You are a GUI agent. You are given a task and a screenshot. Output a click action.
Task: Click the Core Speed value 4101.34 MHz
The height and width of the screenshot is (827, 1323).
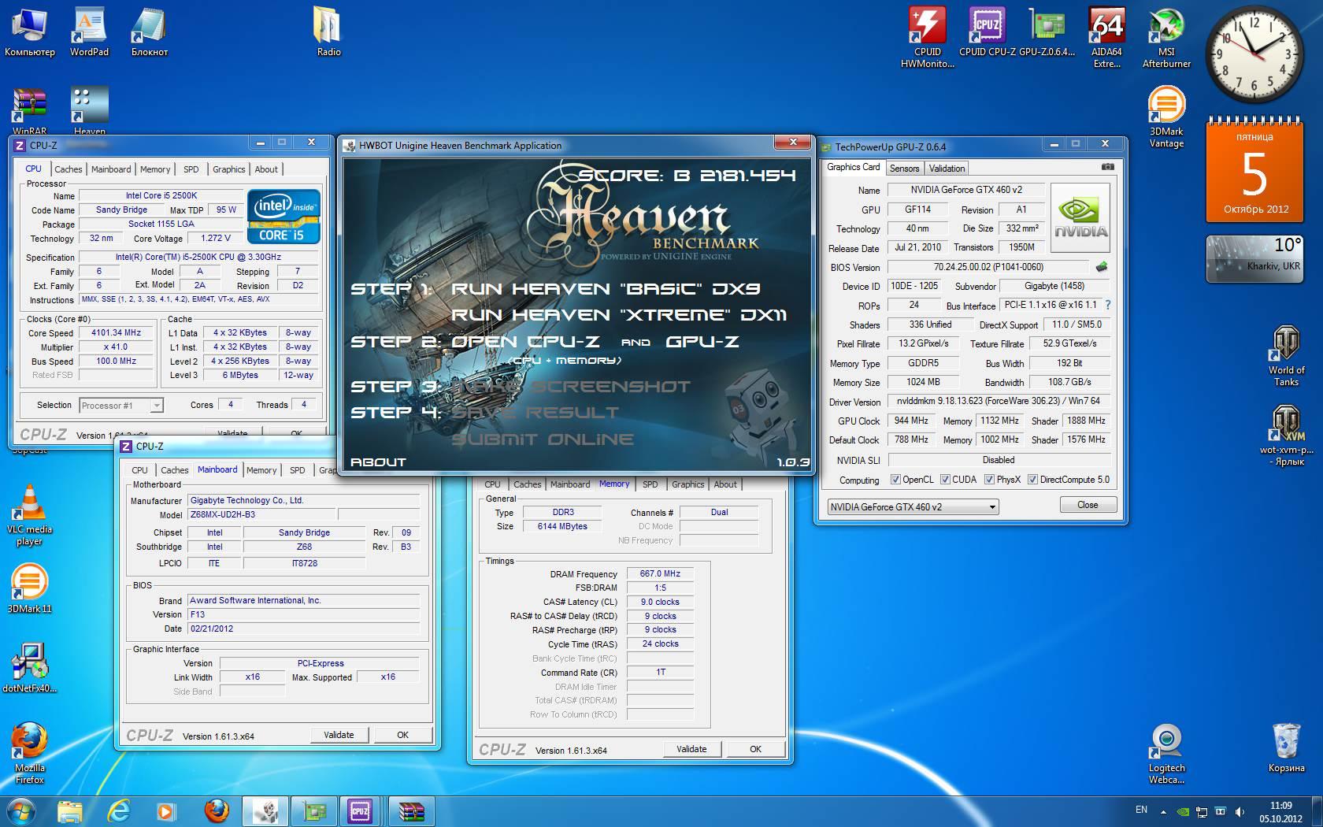click(116, 333)
